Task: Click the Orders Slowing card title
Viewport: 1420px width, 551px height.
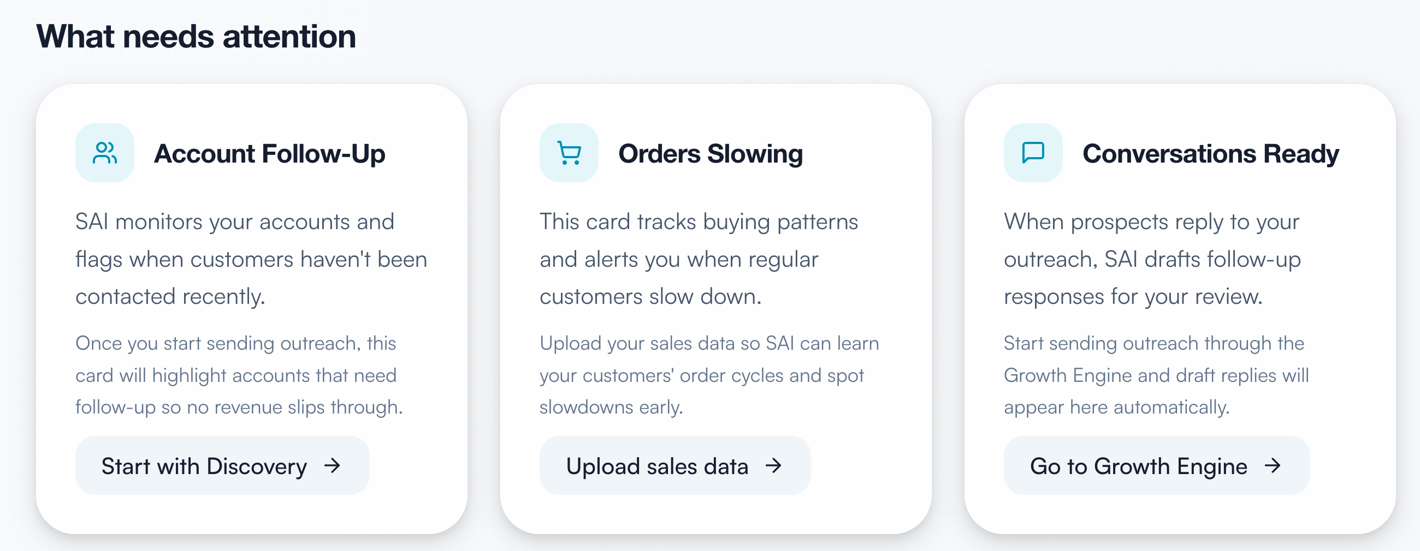Action: tap(711, 154)
